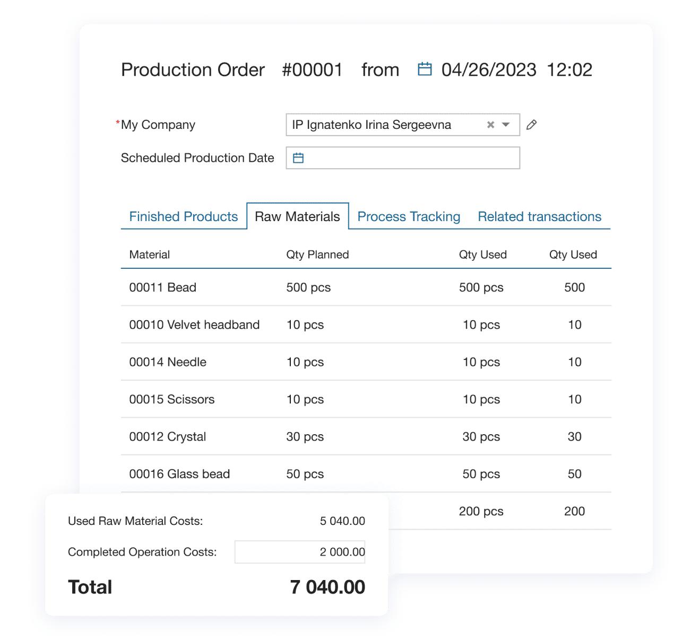Screen dimensions: 691x641
Task: Select the 00011 Bead row
Action: (366, 287)
